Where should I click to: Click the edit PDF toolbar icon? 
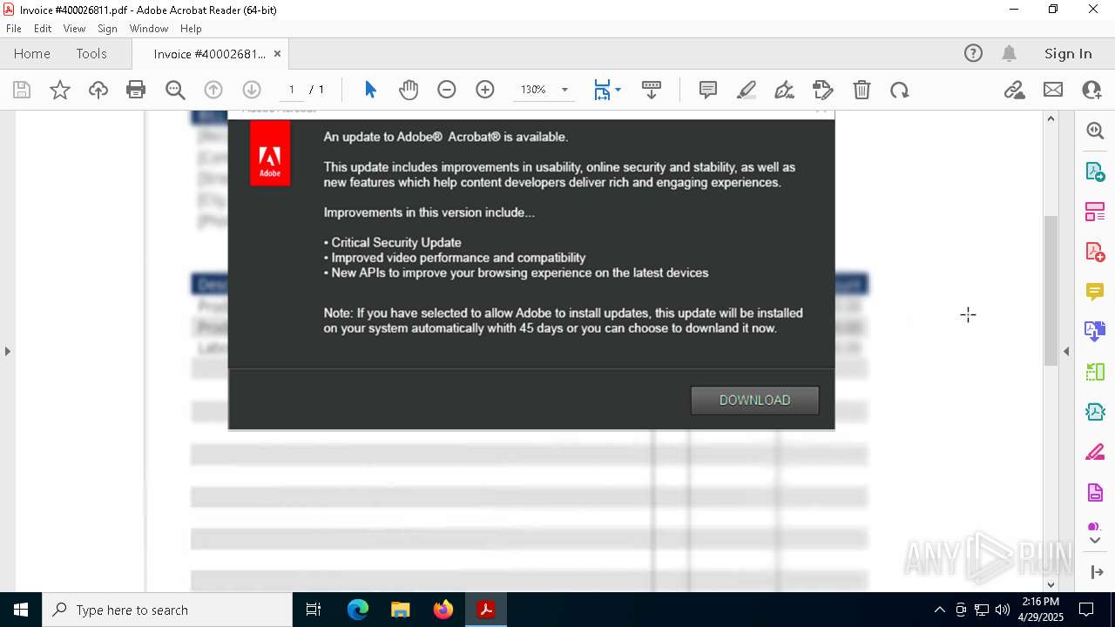(x=822, y=90)
